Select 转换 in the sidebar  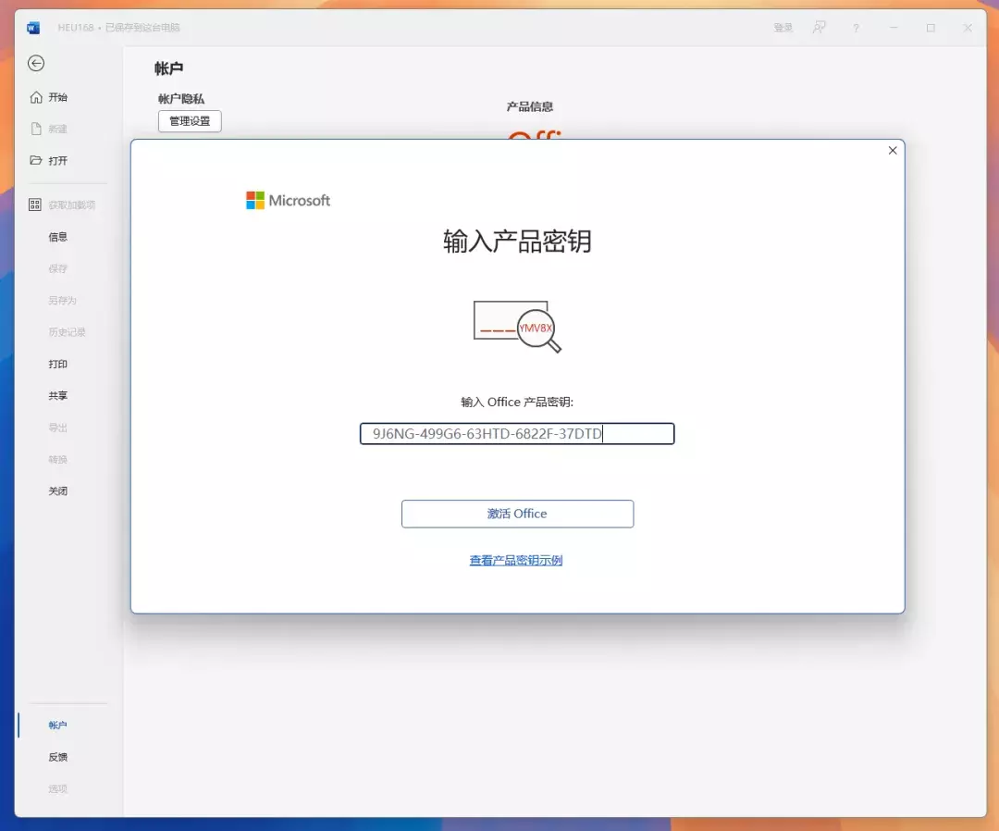point(57,460)
